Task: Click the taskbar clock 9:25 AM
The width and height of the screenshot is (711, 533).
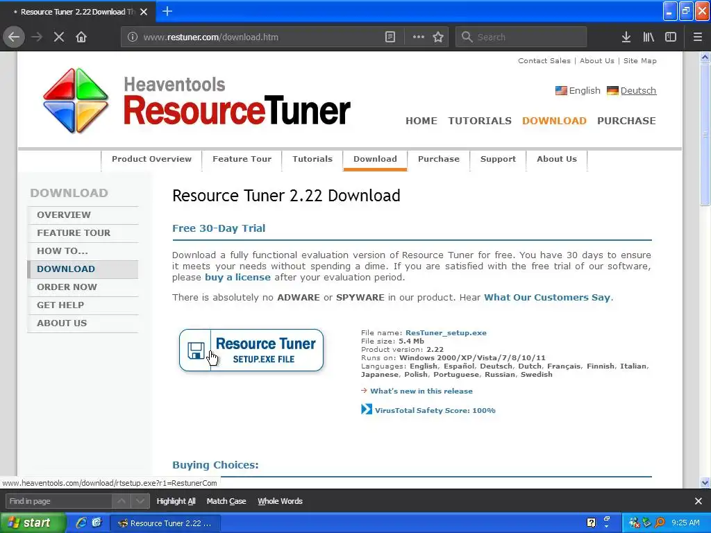Action: (685, 523)
